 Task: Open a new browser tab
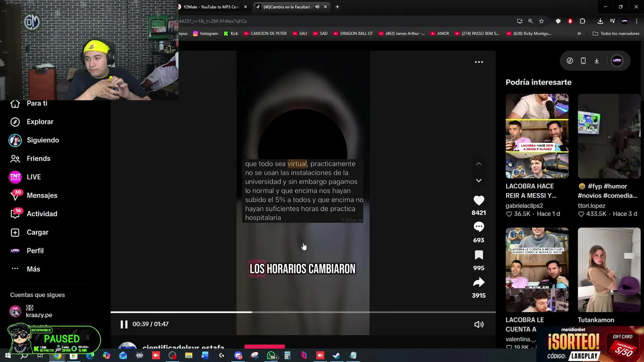click(x=337, y=7)
